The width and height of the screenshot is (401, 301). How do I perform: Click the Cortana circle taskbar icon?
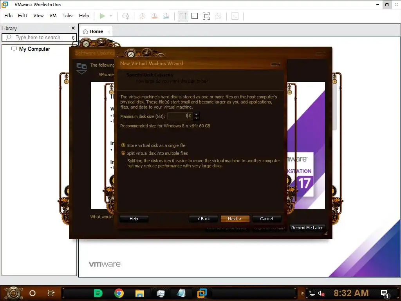[x=33, y=293]
